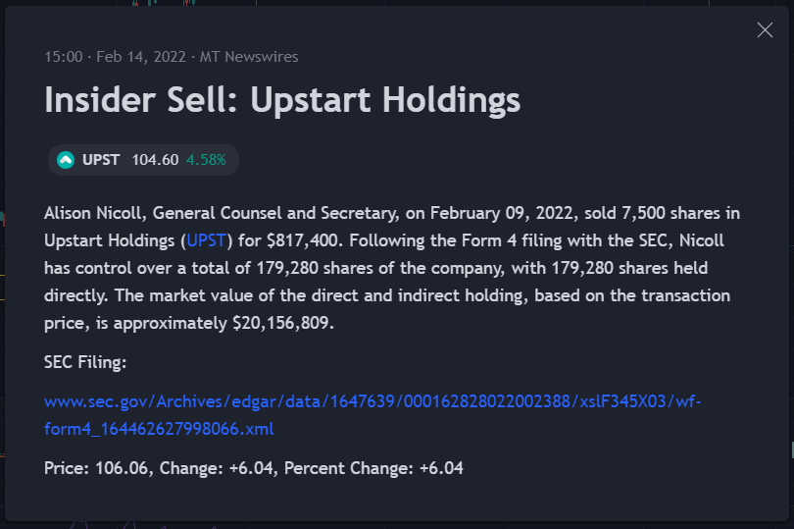
Task: Close the Insider Sell news popup
Action: (x=765, y=29)
